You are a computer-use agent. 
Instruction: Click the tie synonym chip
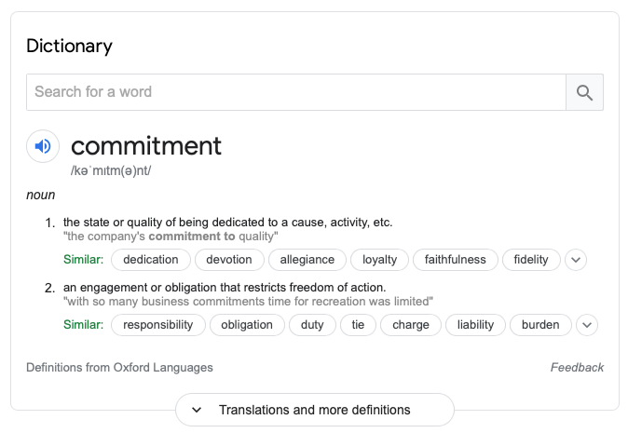click(x=358, y=325)
